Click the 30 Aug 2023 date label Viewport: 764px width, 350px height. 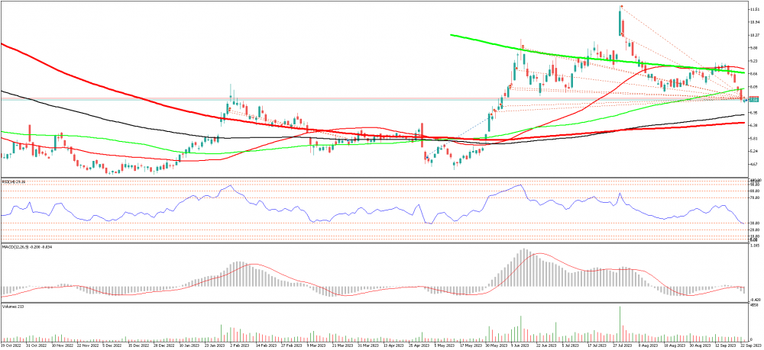pos(700,345)
